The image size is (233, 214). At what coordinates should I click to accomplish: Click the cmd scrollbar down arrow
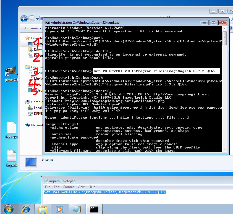click(x=225, y=150)
